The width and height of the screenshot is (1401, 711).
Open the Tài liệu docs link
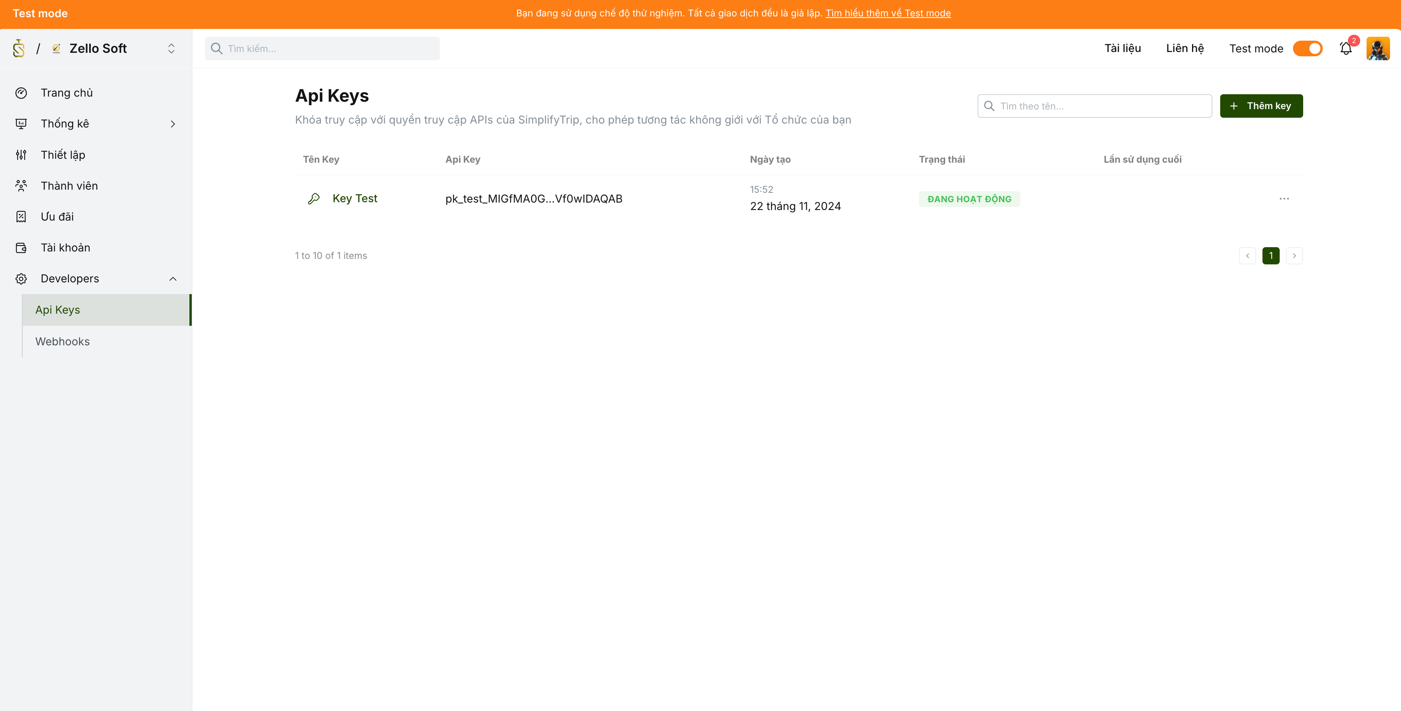(1122, 48)
